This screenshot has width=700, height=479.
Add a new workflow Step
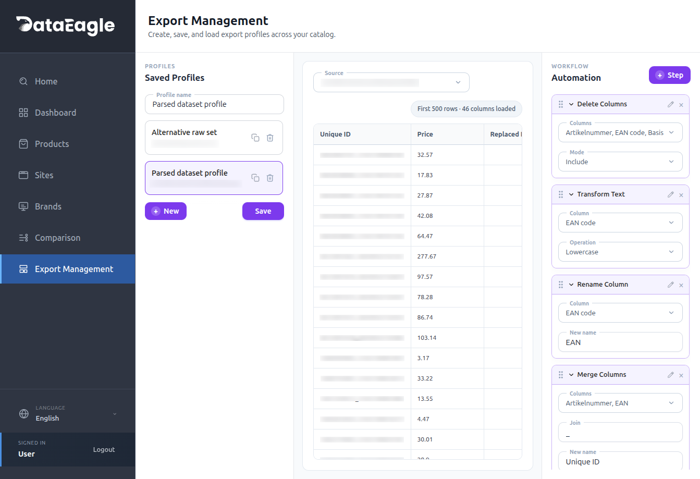(669, 75)
